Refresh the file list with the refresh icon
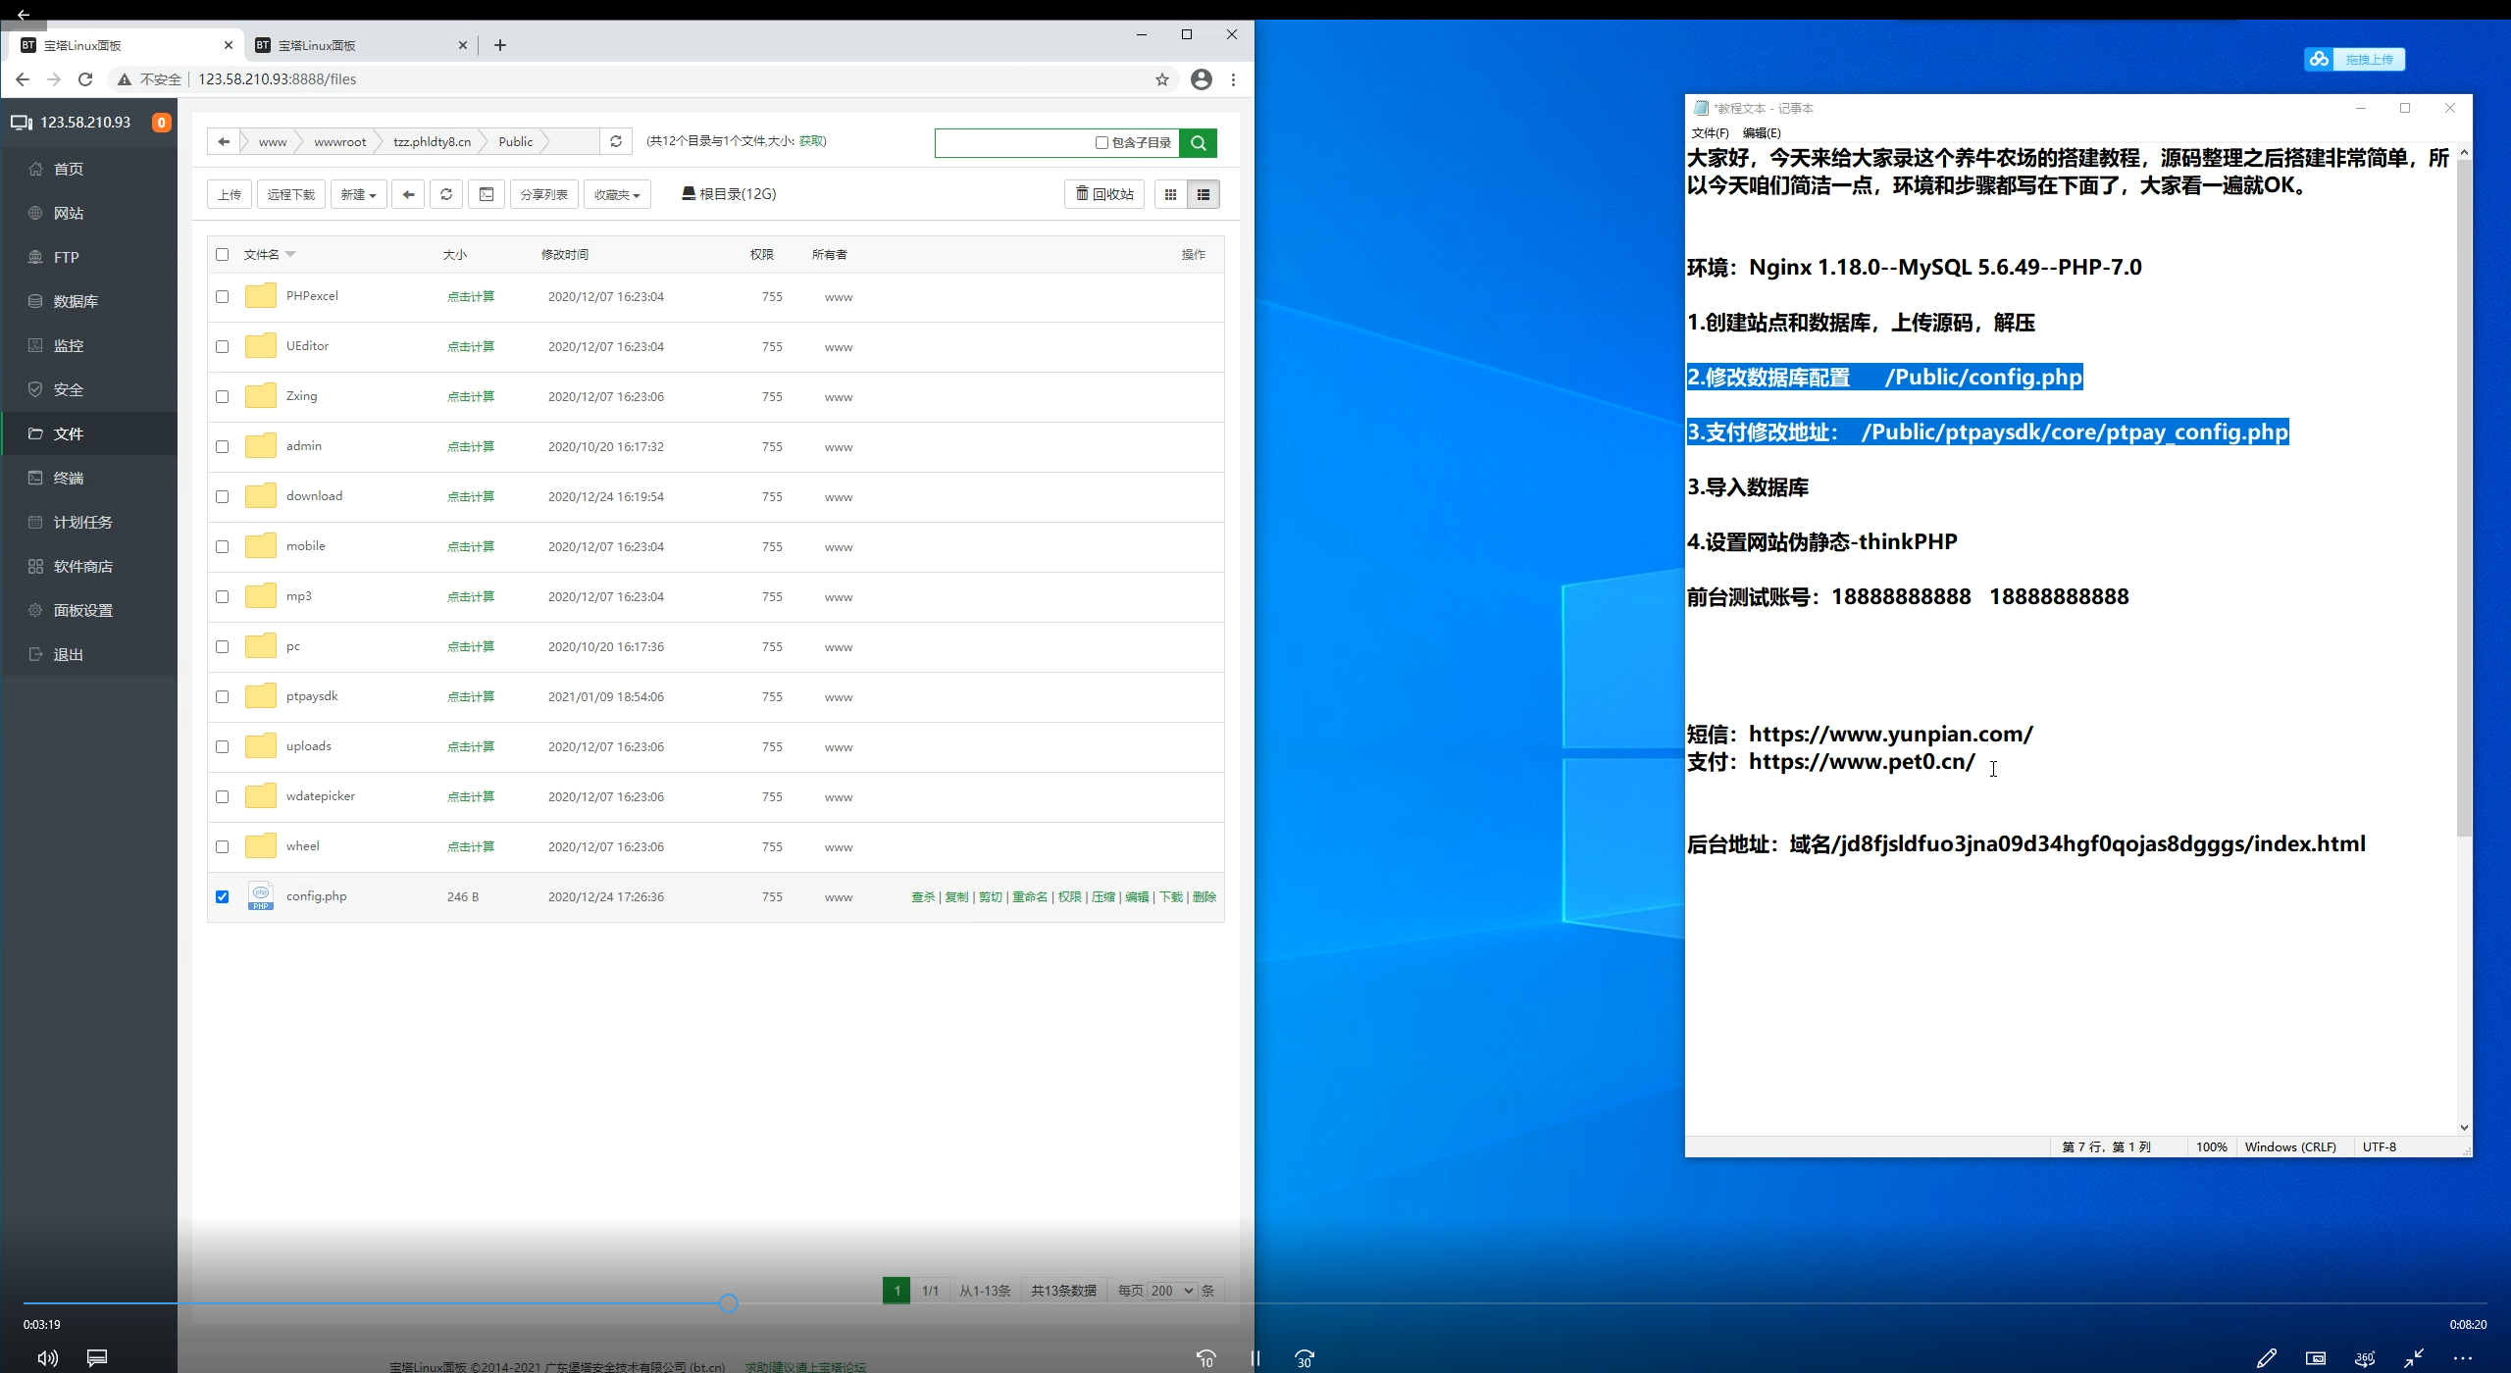This screenshot has height=1373, width=2511. click(446, 194)
